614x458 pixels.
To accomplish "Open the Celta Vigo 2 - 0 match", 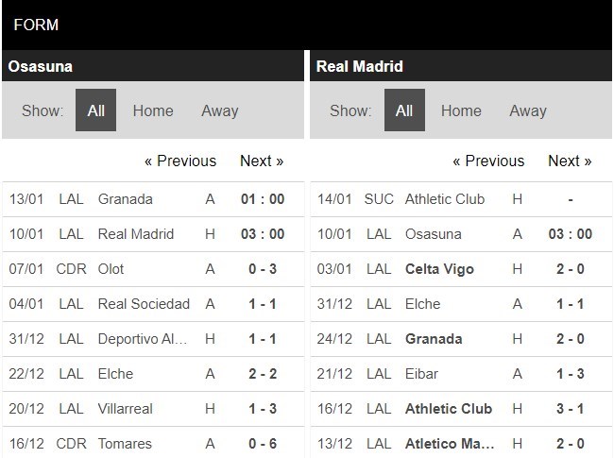I will click(461, 269).
